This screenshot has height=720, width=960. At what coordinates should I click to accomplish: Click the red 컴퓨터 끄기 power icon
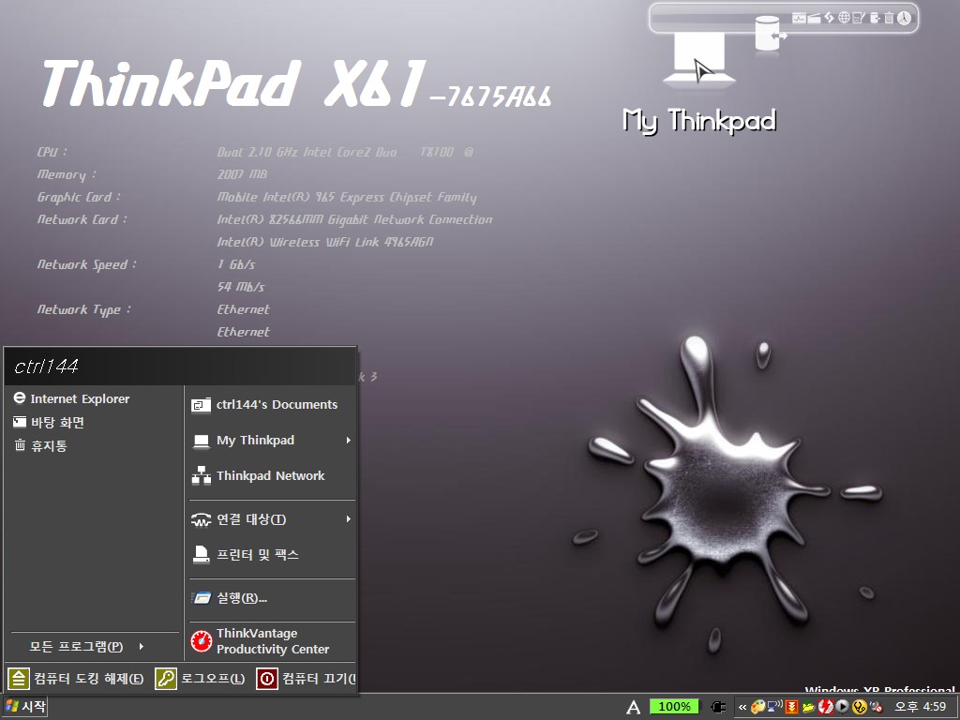click(266, 679)
